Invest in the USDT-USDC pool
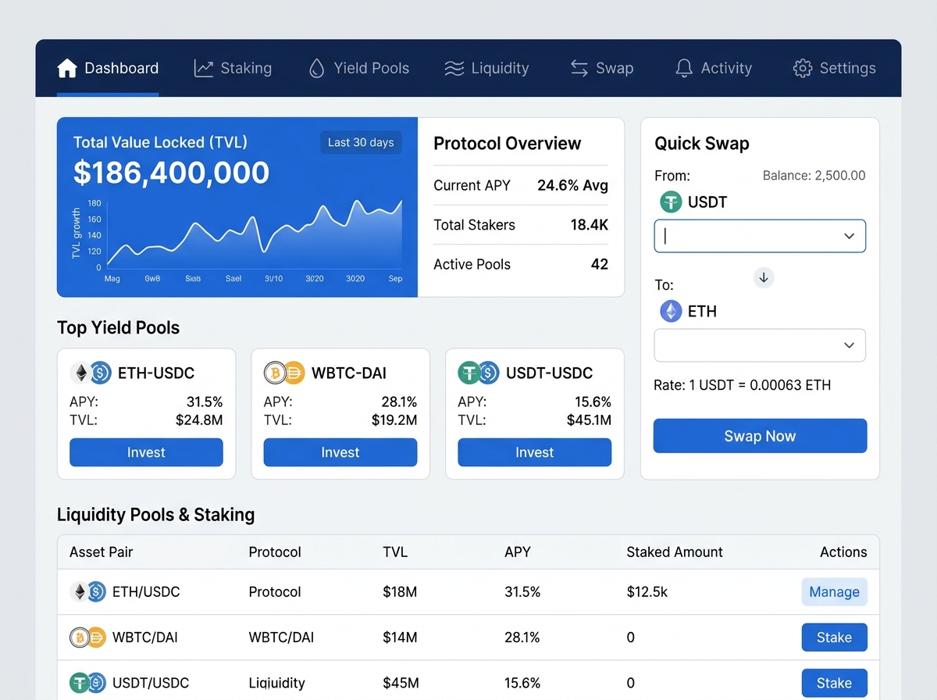937x700 pixels. [534, 452]
